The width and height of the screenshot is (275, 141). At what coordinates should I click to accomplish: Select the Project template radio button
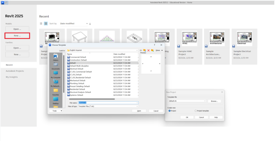(196, 111)
